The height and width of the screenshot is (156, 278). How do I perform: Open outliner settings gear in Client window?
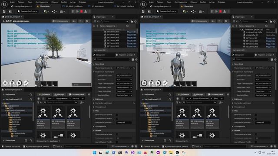136,21
